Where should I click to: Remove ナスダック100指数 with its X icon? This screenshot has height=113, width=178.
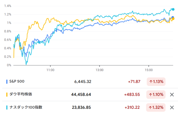172,107
